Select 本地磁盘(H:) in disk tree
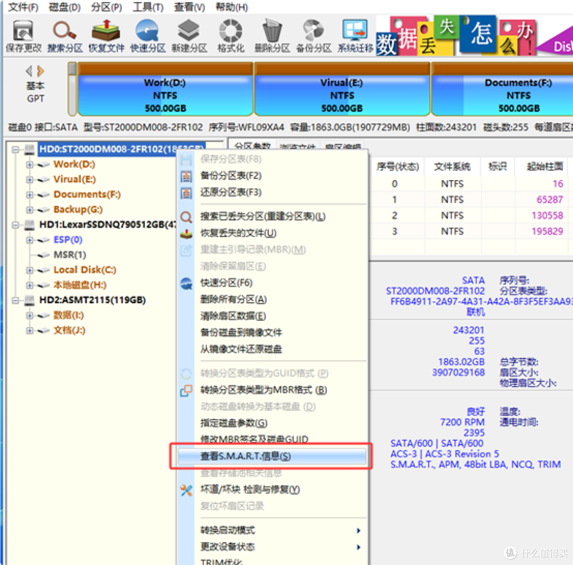573x565 pixels. [80, 285]
